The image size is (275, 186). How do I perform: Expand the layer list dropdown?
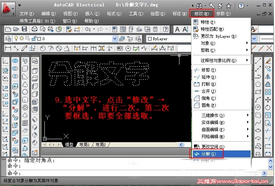click(115, 39)
